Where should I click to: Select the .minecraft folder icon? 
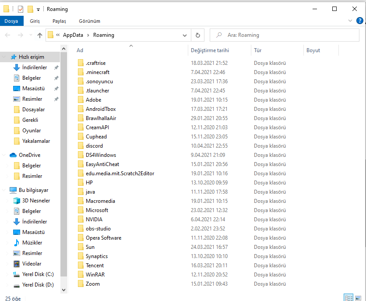[81, 72]
